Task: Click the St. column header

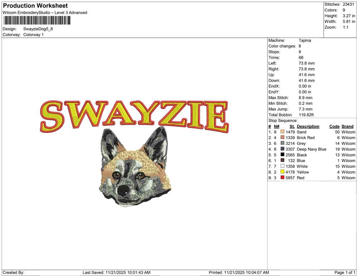Action: pyautogui.click(x=292, y=126)
